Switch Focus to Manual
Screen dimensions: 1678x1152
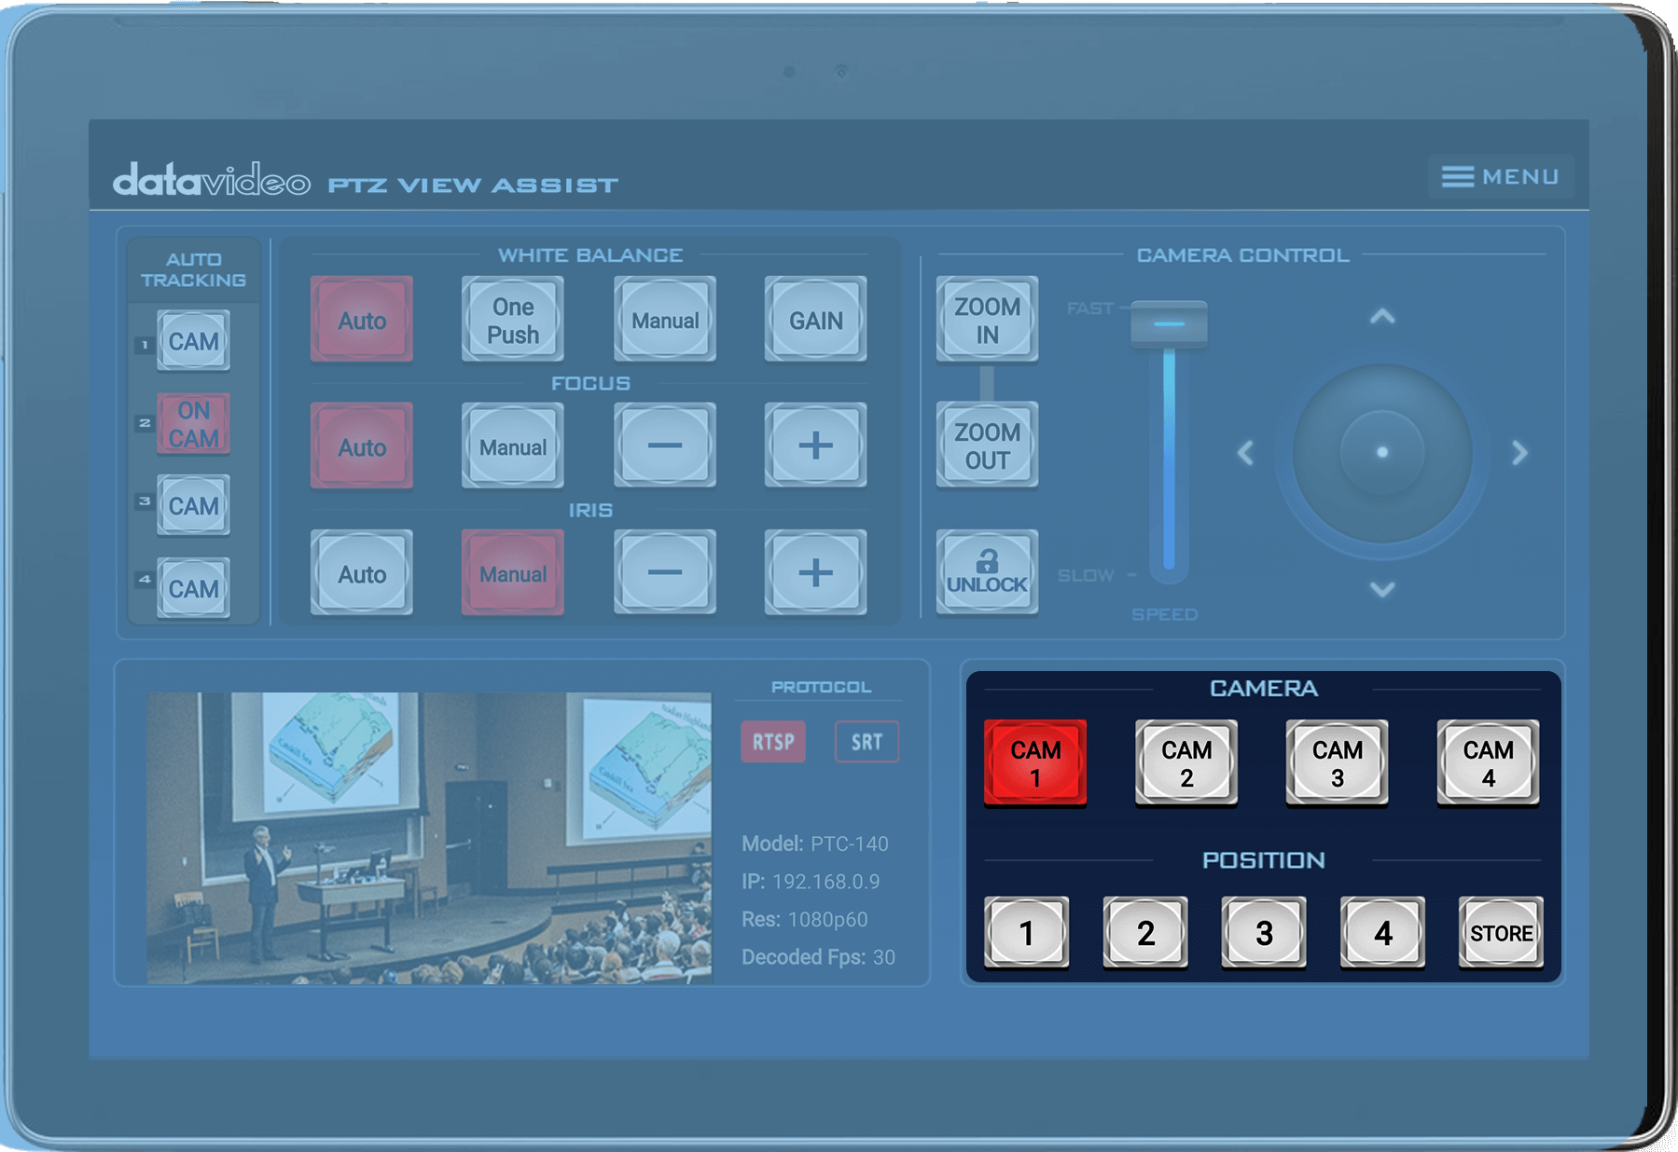coord(513,446)
